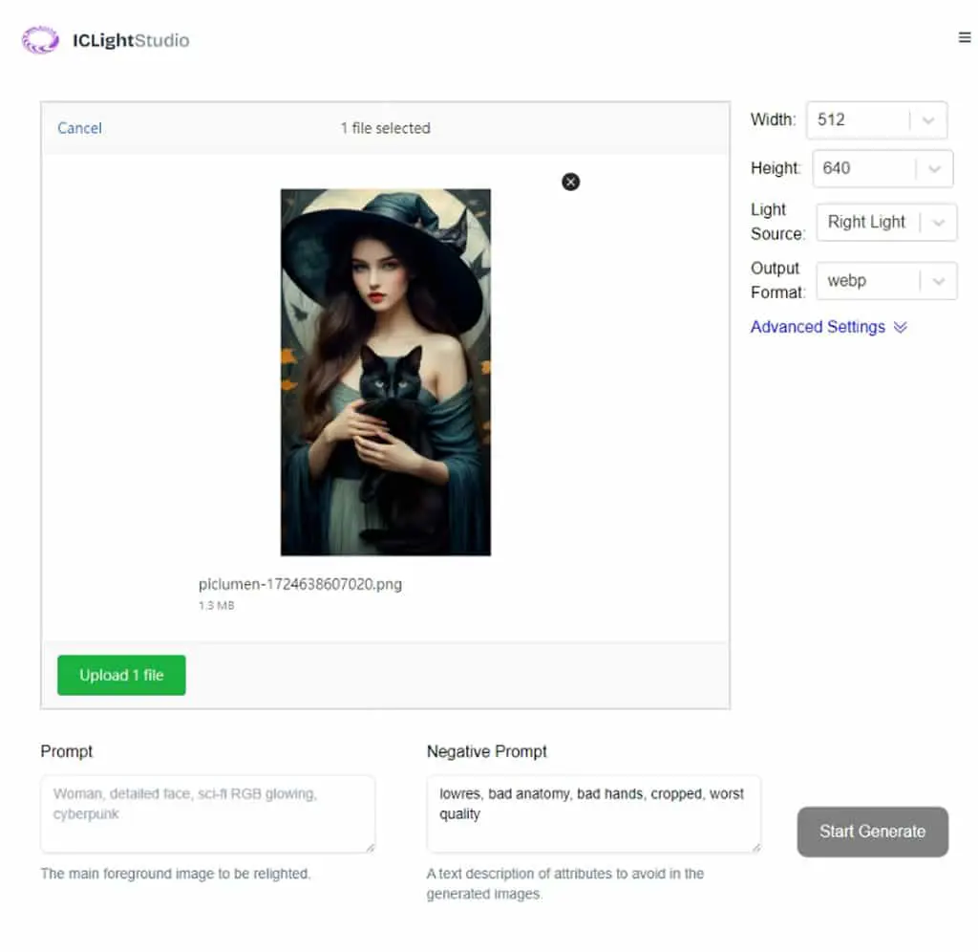Image resolution: width=978 pixels, height=952 pixels.
Task: Click the Light Source chevron icon
Action: click(x=938, y=223)
